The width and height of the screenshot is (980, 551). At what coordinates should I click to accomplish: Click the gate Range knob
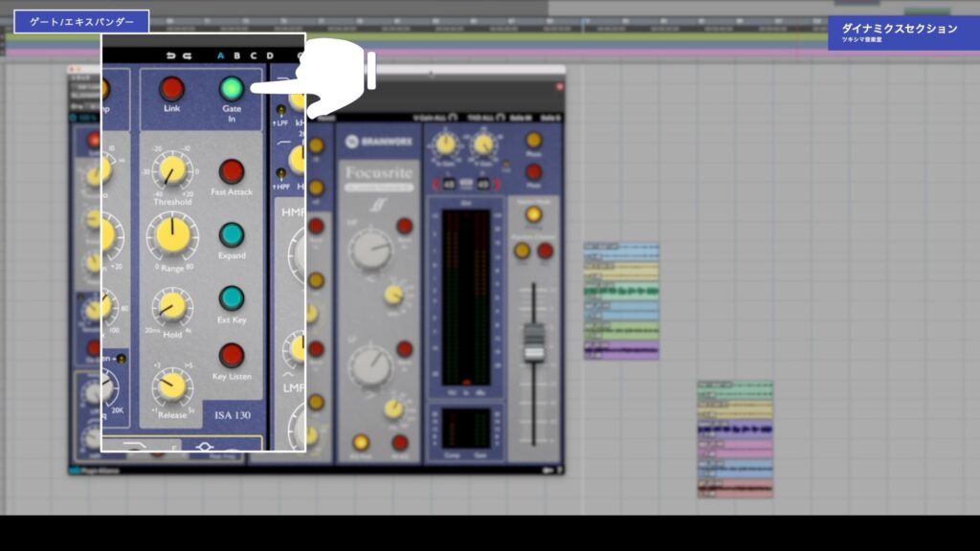coord(172,235)
